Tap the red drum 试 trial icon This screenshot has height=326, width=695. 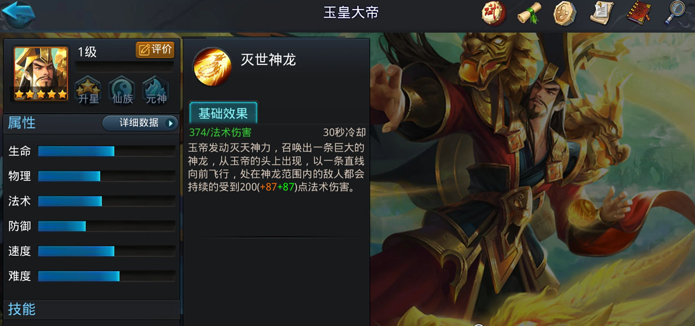494,13
